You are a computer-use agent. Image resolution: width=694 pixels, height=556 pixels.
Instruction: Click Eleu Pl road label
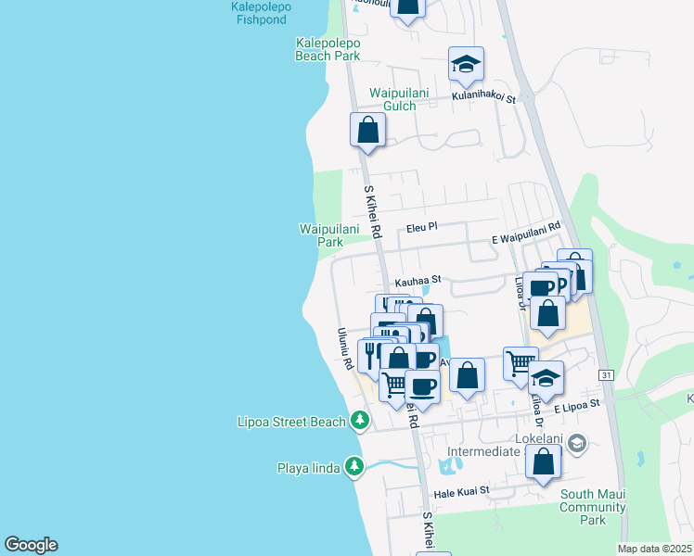[x=422, y=228]
